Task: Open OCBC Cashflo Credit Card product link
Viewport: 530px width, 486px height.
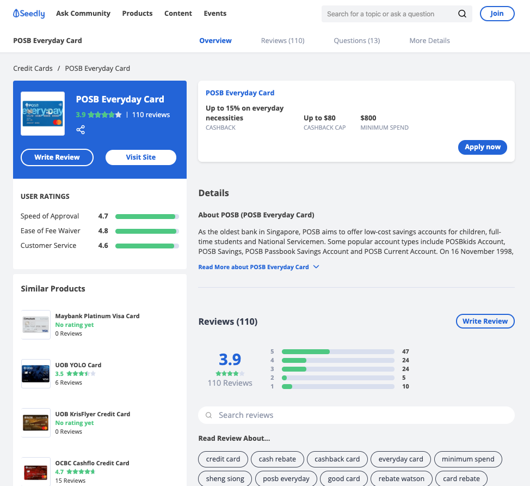Action: tap(92, 463)
